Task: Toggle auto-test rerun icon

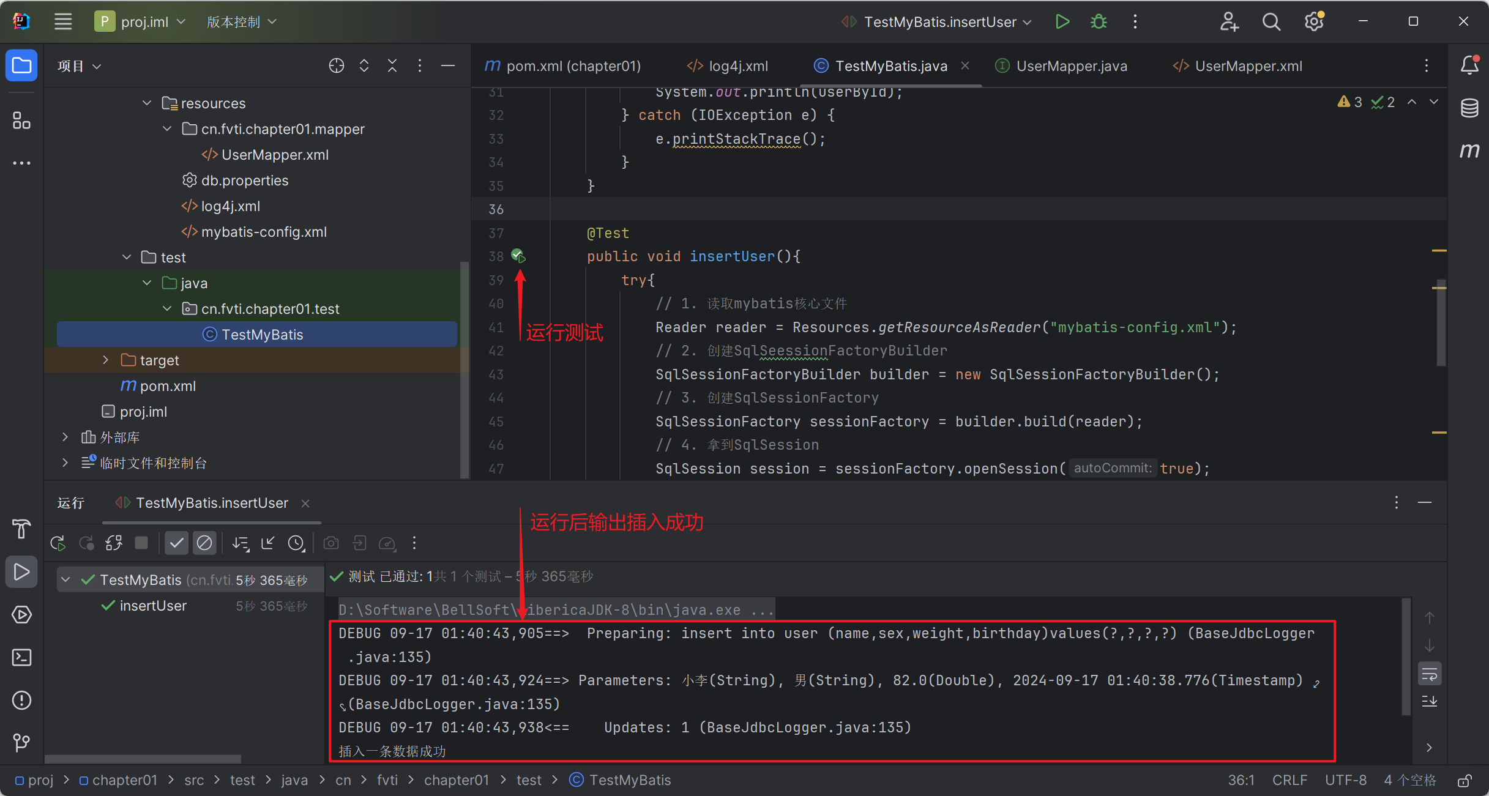Action: point(114,543)
